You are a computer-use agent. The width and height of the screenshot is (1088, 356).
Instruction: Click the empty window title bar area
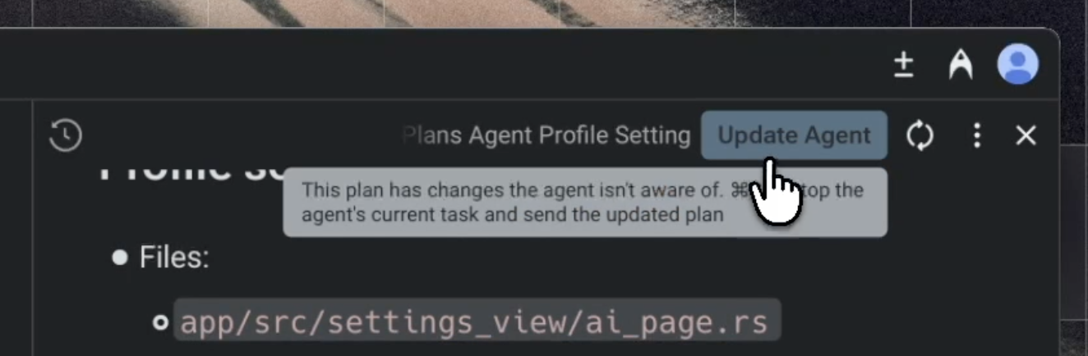tap(444, 64)
